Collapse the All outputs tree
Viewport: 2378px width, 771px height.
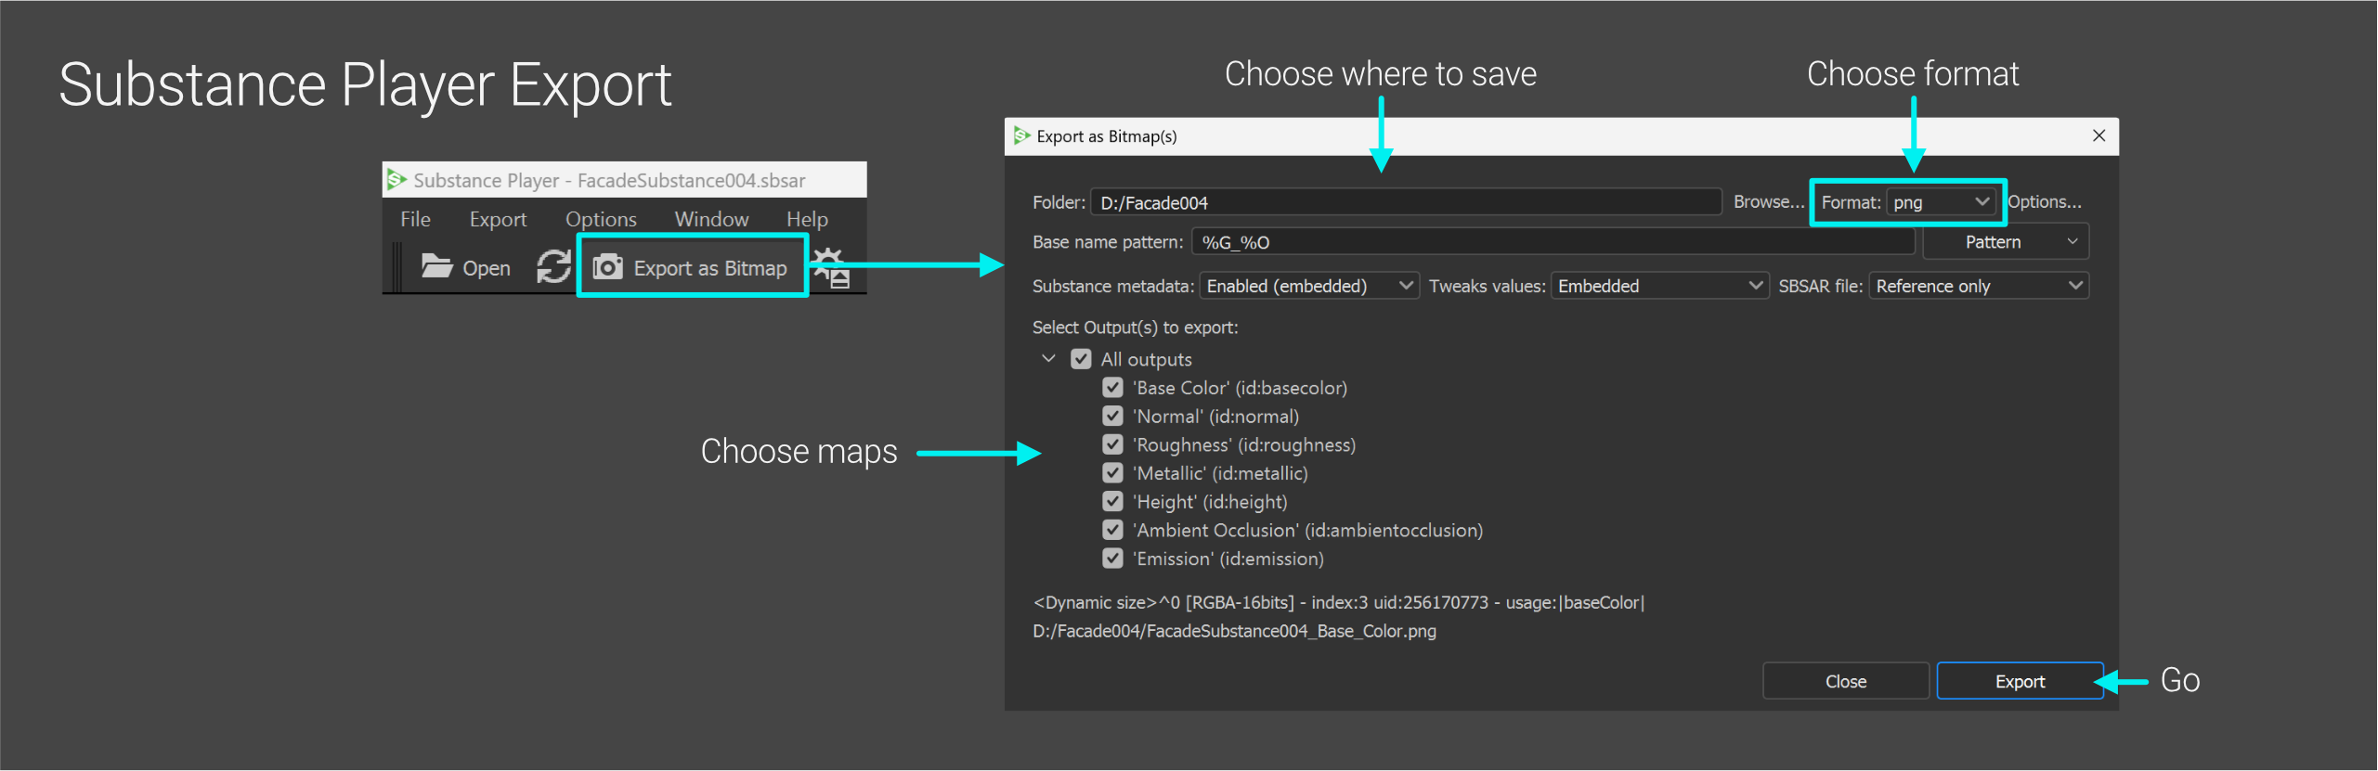(1048, 359)
